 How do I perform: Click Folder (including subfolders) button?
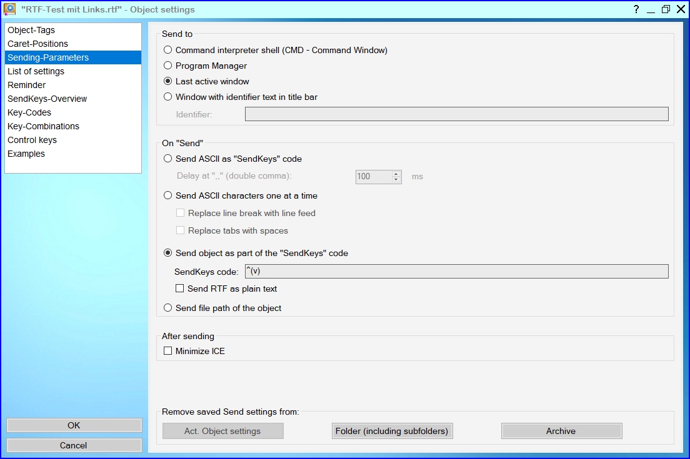click(392, 431)
